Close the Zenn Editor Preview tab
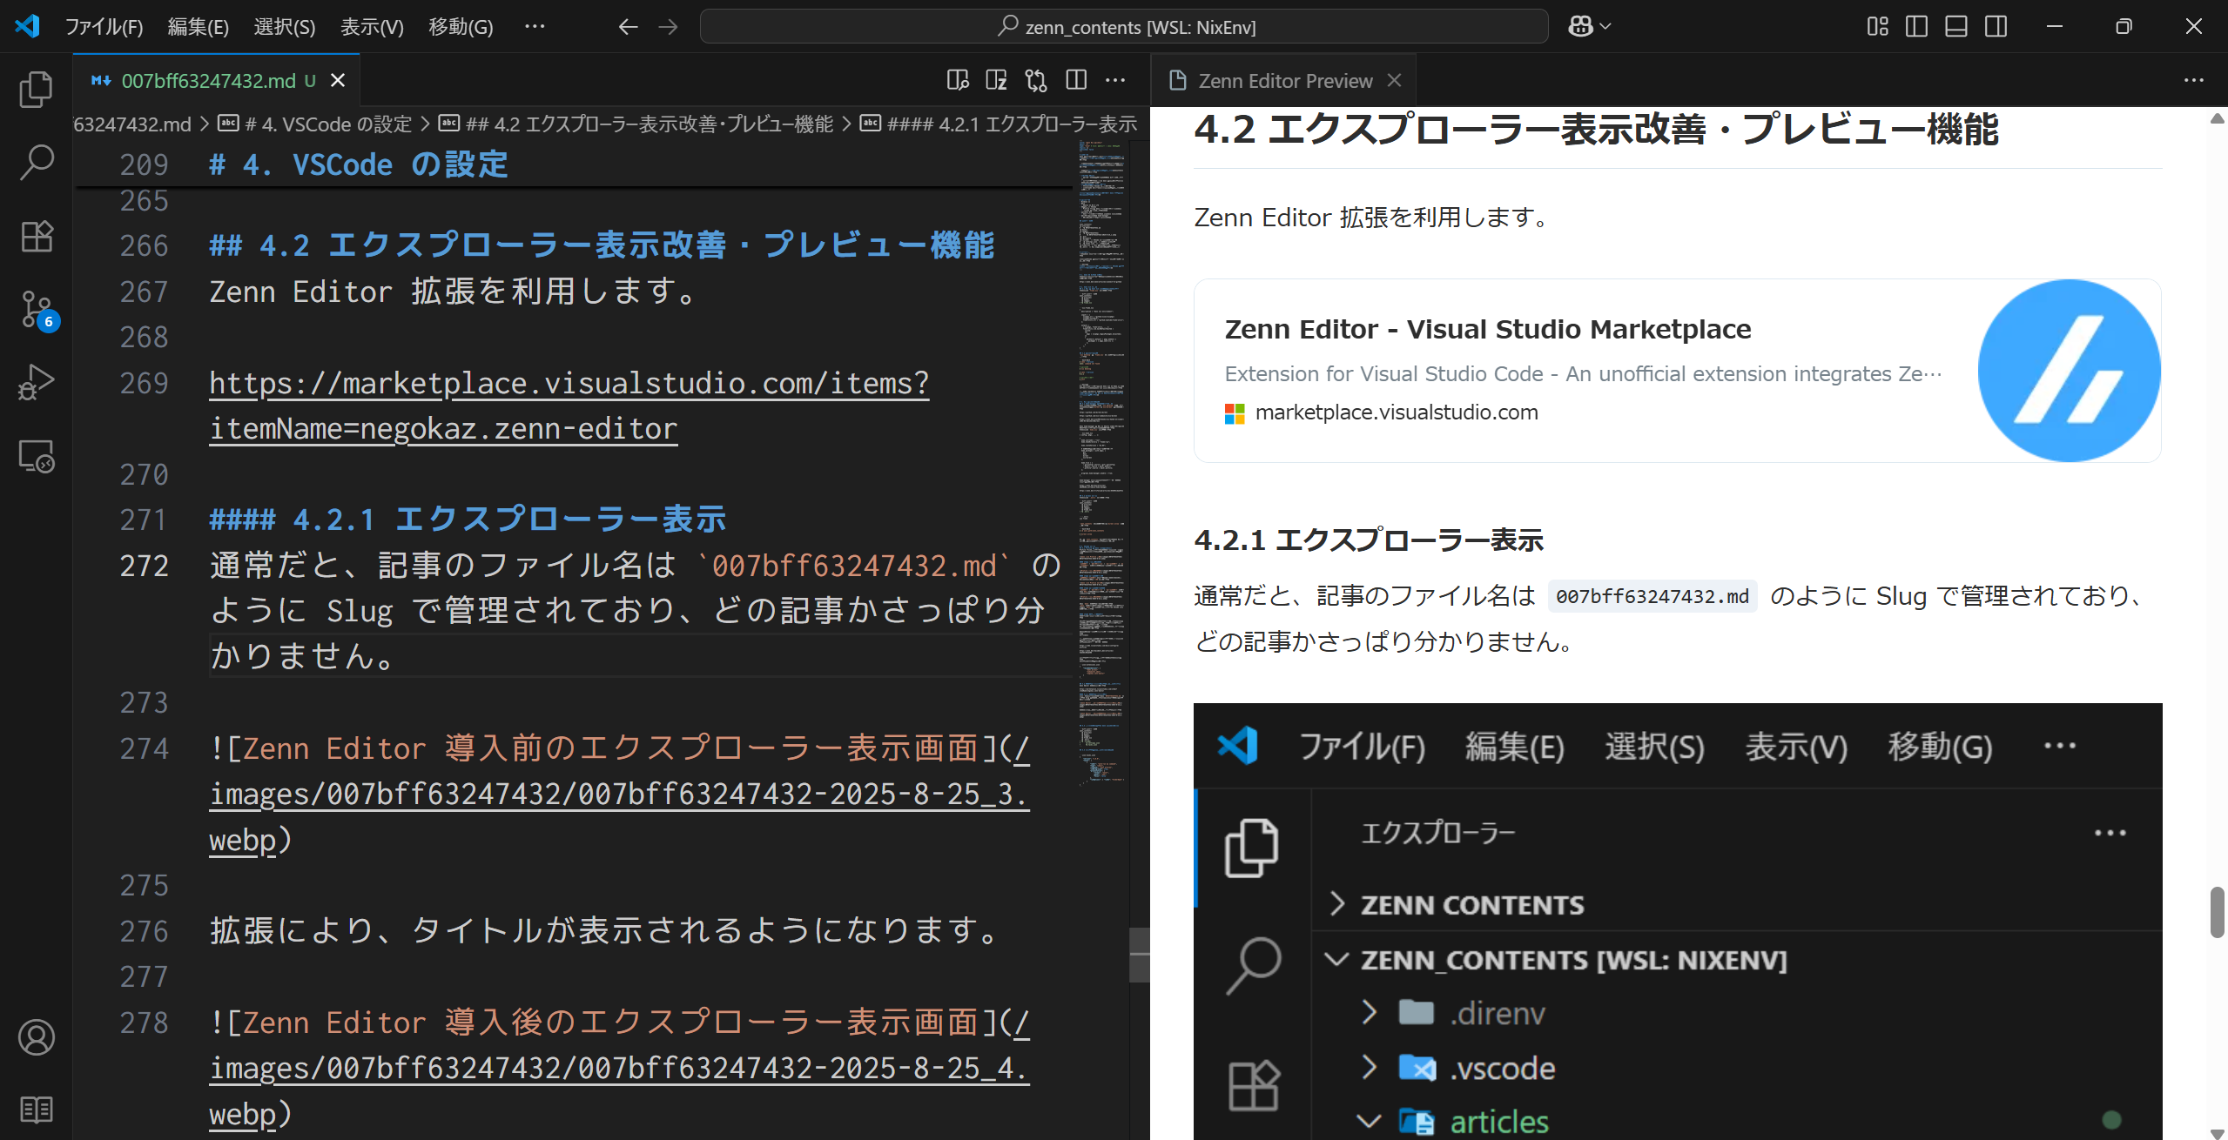This screenshot has height=1140, width=2228. (x=1394, y=80)
